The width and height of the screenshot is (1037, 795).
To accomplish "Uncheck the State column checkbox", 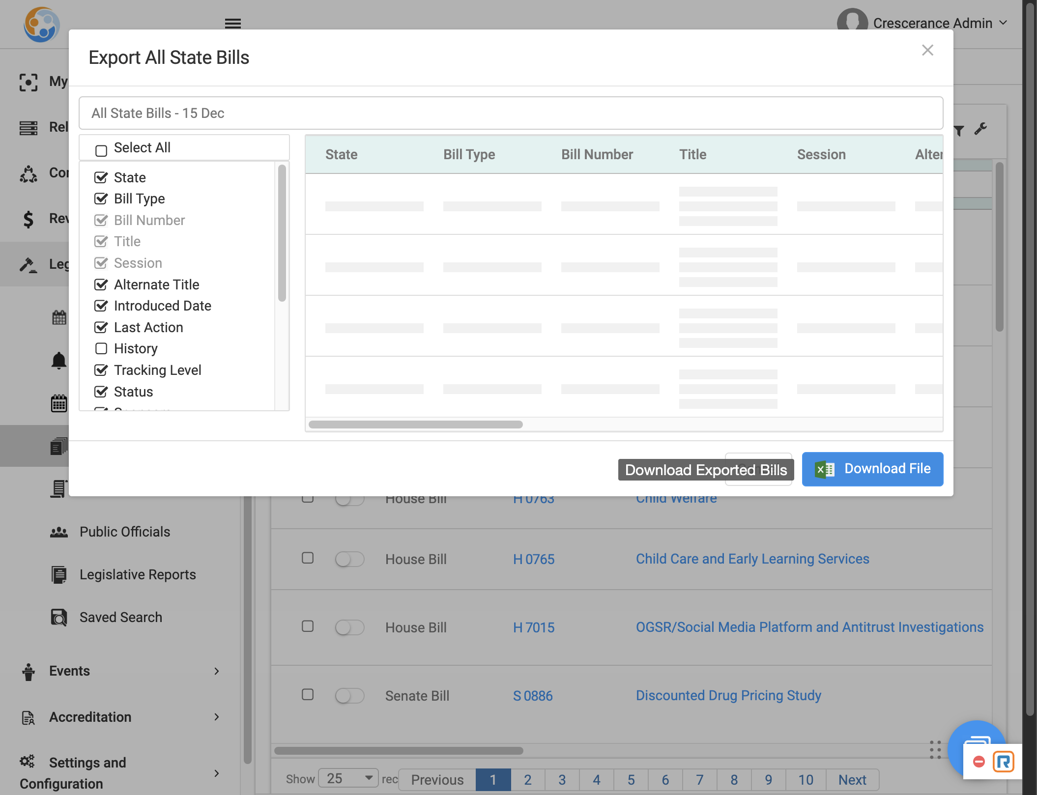I will pyautogui.click(x=101, y=177).
